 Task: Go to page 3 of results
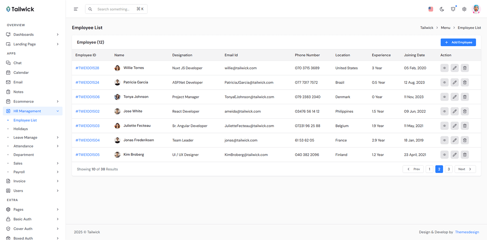coord(448,169)
